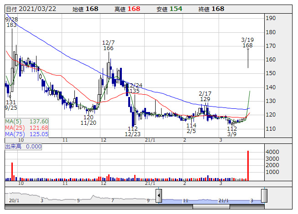Click the red 高値 168 high price
The width and height of the screenshot is (298, 214).
(x=127, y=9)
